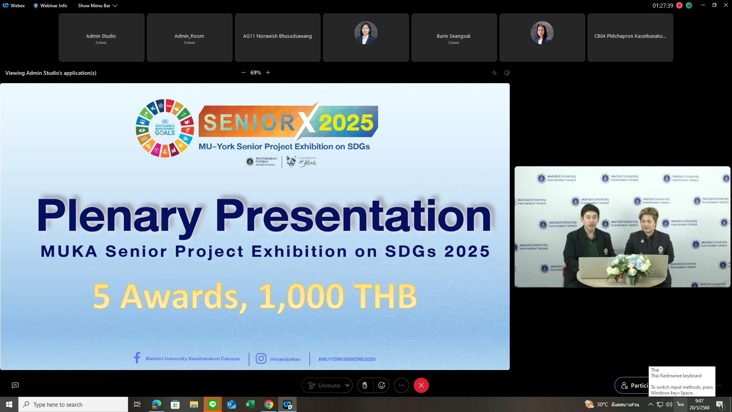The image size is (732, 412).
Task: Select CB04 Phitchapron Kasetkueako tile
Action: pos(630,38)
